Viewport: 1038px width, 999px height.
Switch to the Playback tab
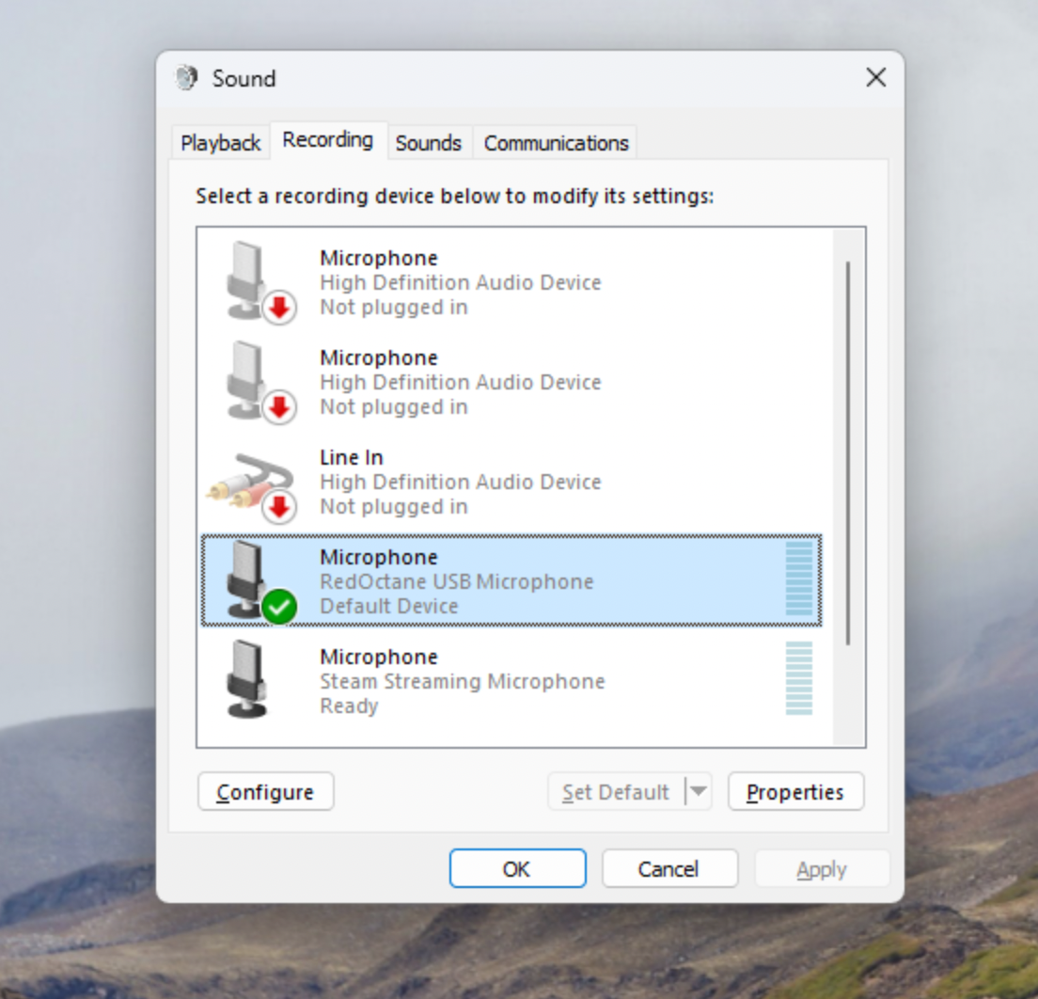point(220,143)
